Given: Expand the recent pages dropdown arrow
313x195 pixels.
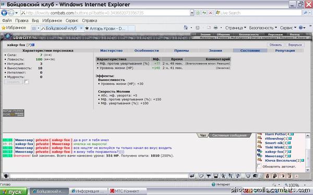Looking at the screenshot, I should (17, 13).
